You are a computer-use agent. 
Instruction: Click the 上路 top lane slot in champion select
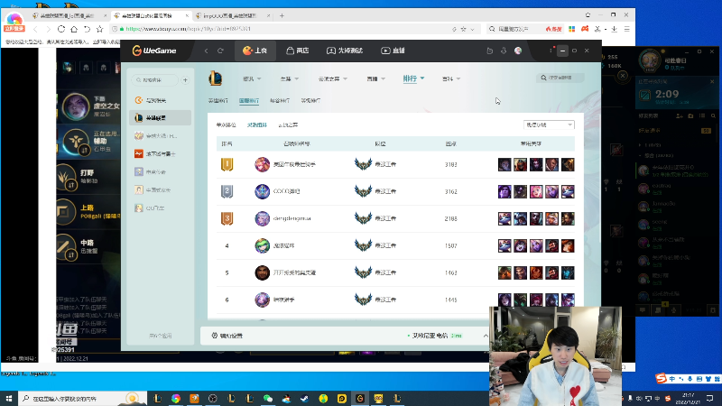(x=88, y=211)
